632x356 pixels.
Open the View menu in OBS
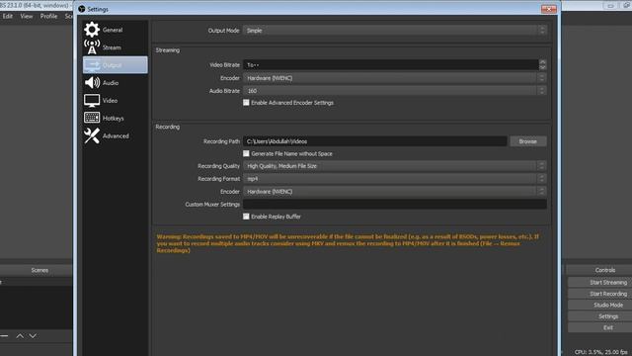(27, 16)
